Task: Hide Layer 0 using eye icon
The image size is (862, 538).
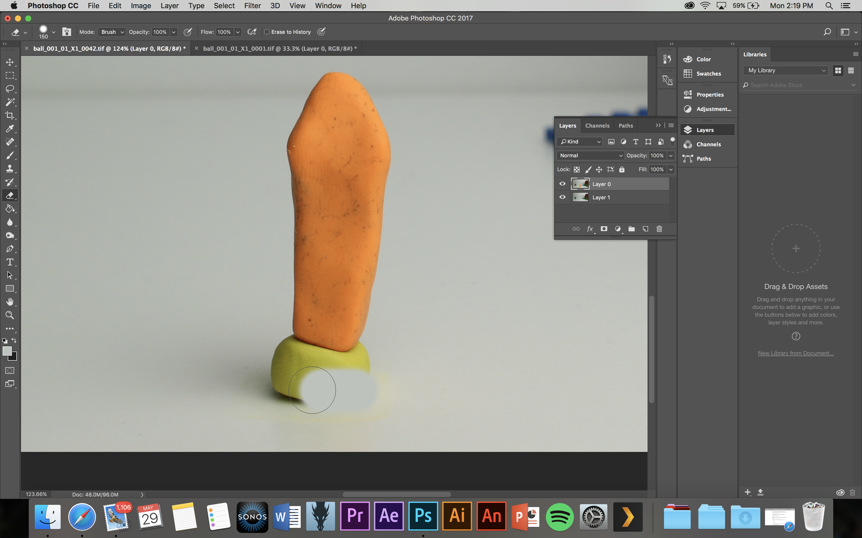Action: 562,184
